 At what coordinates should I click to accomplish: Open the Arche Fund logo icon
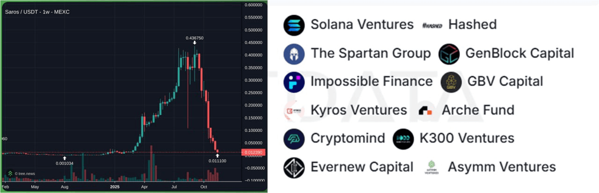point(425,110)
